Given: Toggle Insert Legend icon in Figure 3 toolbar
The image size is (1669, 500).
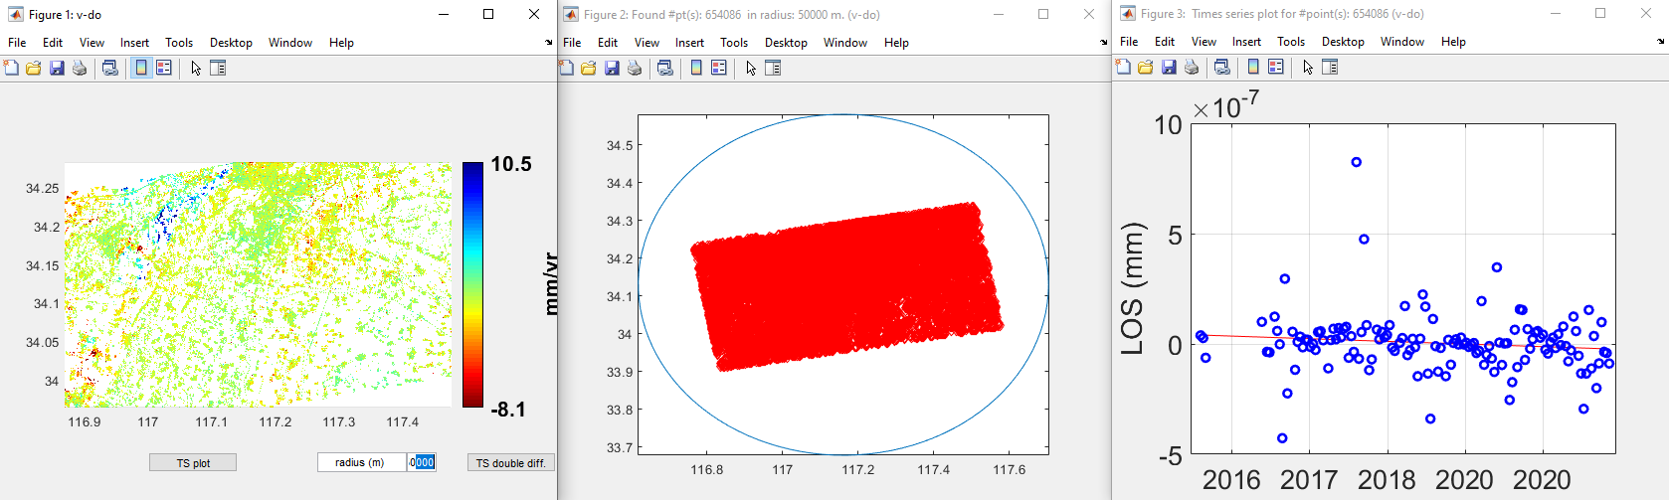Looking at the screenshot, I should tap(1276, 67).
